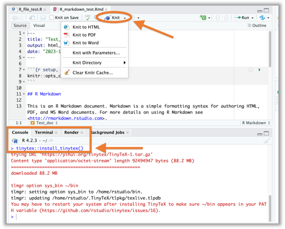Switch editor to Visual mode
The height and width of the screenshot is (229, 285).
click(x=39, y=25)
